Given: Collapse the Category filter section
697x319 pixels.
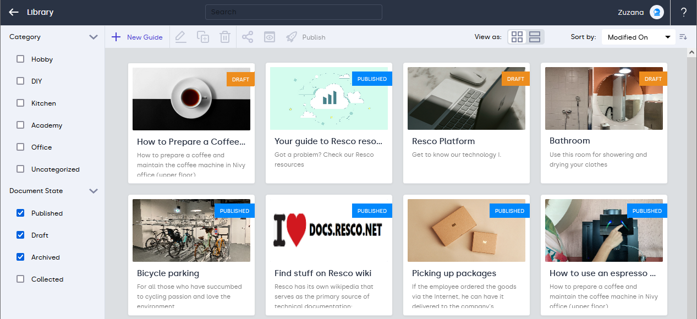Looking at the screenshot, I should pos(94,37).
